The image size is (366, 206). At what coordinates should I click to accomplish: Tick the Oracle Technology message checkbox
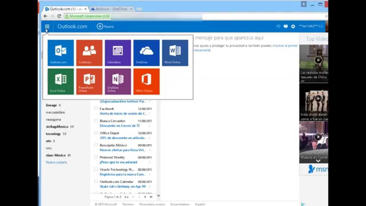pyautogui.click(x=96, y=169)
